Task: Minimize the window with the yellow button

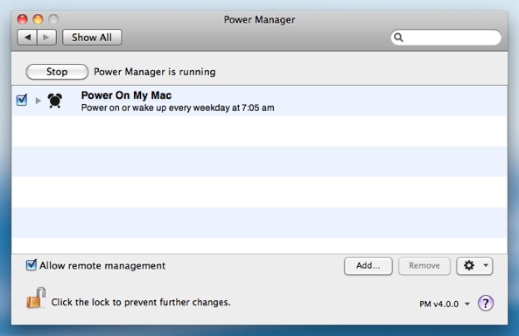Action: pyautogui.click(x=38, y=19)
